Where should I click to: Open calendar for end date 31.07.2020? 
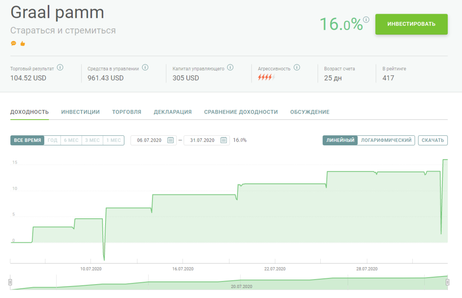pyautogui.click(x=224, y=140)
